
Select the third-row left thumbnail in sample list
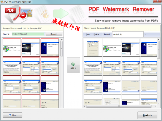[x=12, y=85]
